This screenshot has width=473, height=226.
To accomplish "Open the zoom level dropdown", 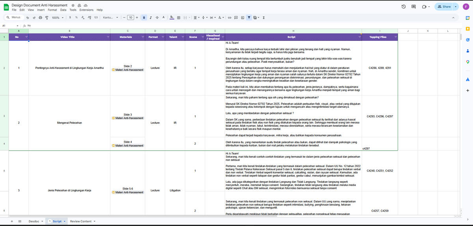I will 58,17.
